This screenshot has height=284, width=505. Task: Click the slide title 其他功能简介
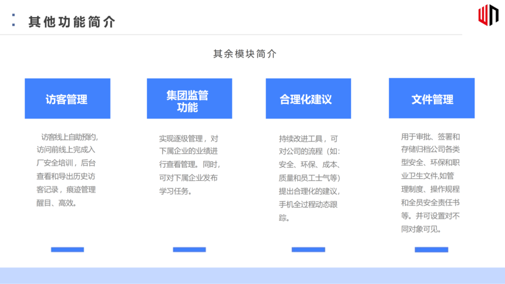[x=72, y=22]
